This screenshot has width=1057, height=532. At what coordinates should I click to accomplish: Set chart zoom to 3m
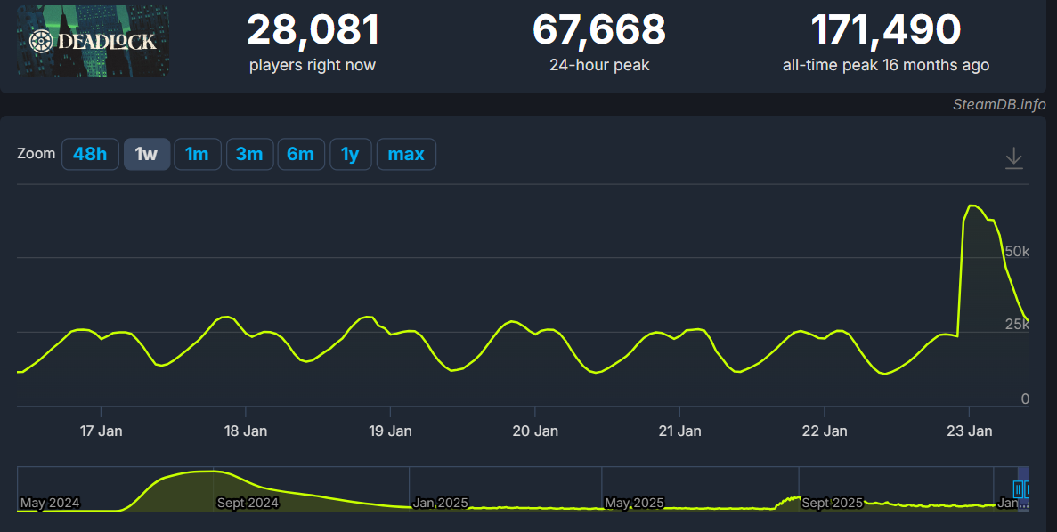click(x=249, y=154)
